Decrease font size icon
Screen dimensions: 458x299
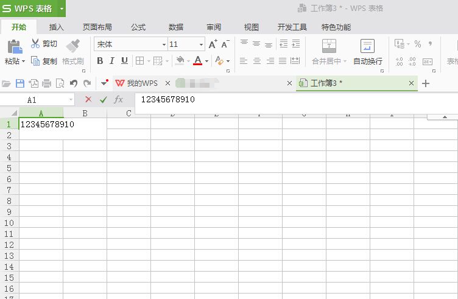point(225,44)
